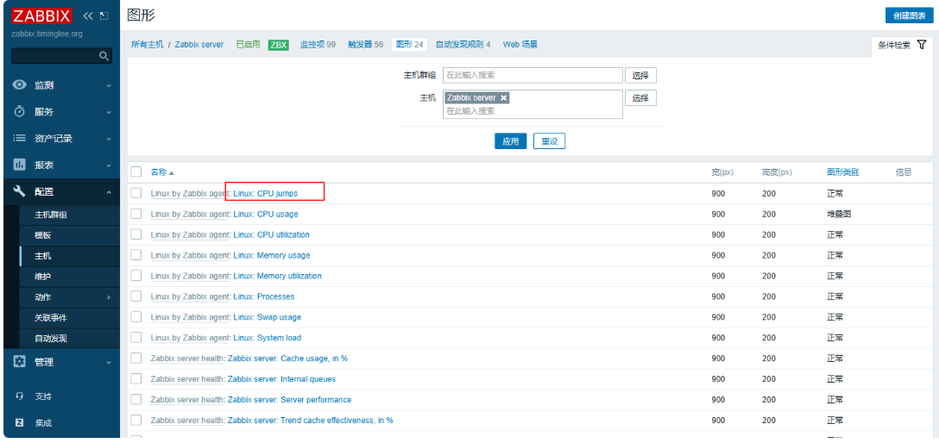Image resolution: width=939 pixels, height=443 pixels.
Task: Check the Linux: Memory usage row checkbox
Action: pos(136,255)
